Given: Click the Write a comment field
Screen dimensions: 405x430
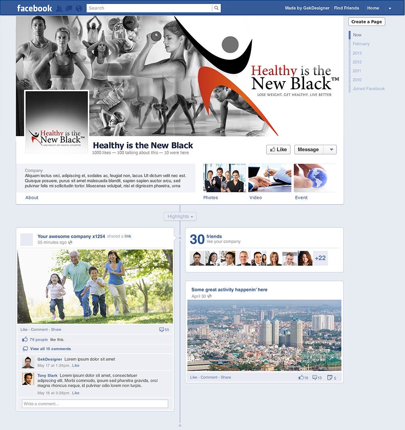Looking at the screenshot, I should tap(95, 403).
